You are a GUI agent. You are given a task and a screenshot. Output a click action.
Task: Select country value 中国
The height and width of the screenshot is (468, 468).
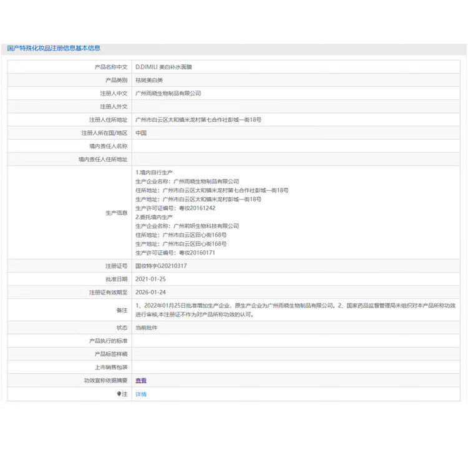point(141,133)
